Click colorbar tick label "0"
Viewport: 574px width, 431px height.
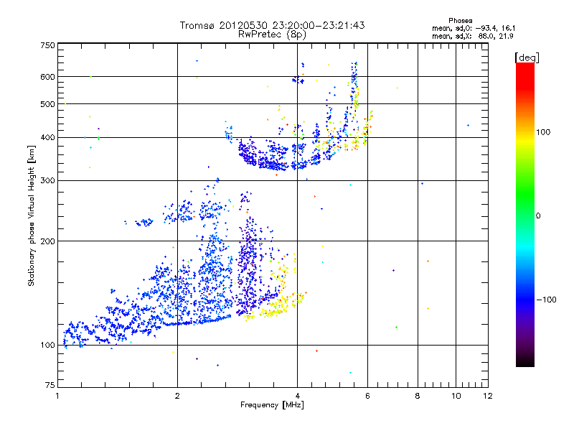coord(538,216)
